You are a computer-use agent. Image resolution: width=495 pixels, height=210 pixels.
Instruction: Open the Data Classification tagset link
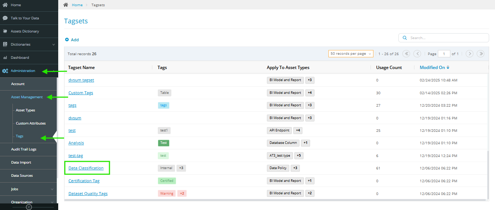point(86,168)
